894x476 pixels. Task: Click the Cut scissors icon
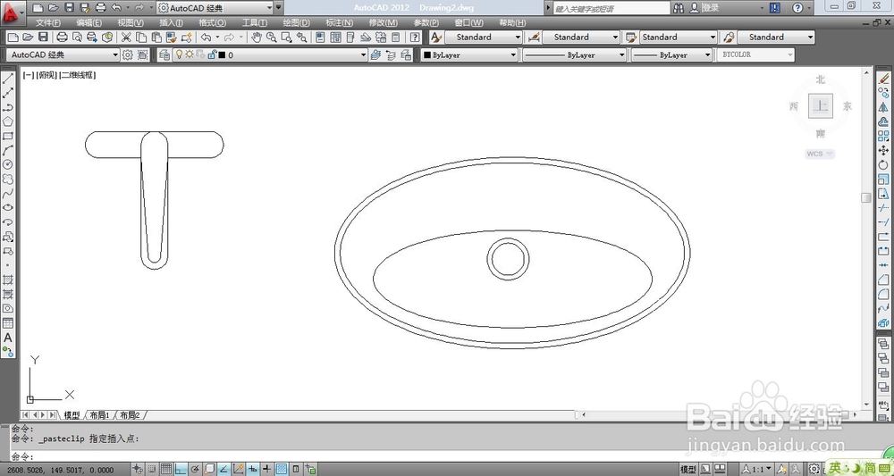point(126,37)
